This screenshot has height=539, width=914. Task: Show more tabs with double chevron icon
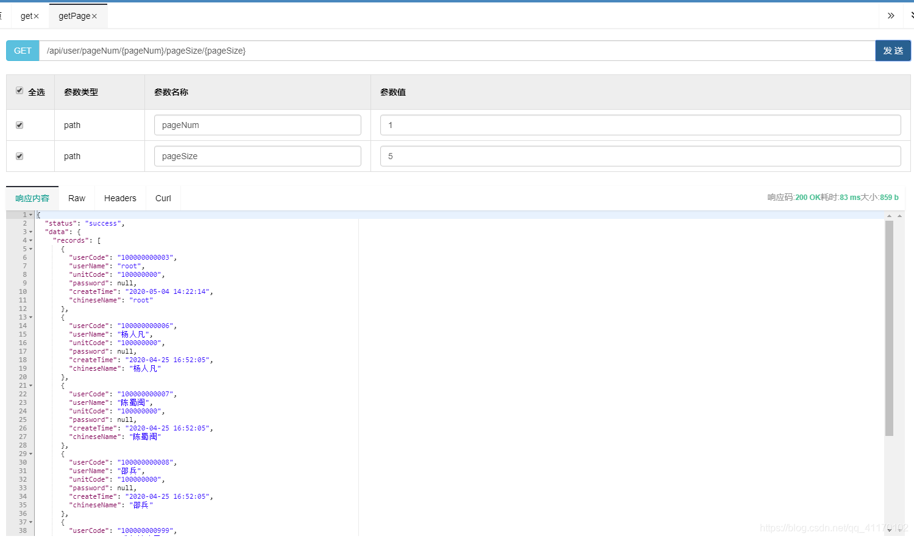(891, 16)
